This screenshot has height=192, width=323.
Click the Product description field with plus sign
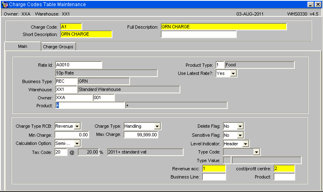[177, 106]
